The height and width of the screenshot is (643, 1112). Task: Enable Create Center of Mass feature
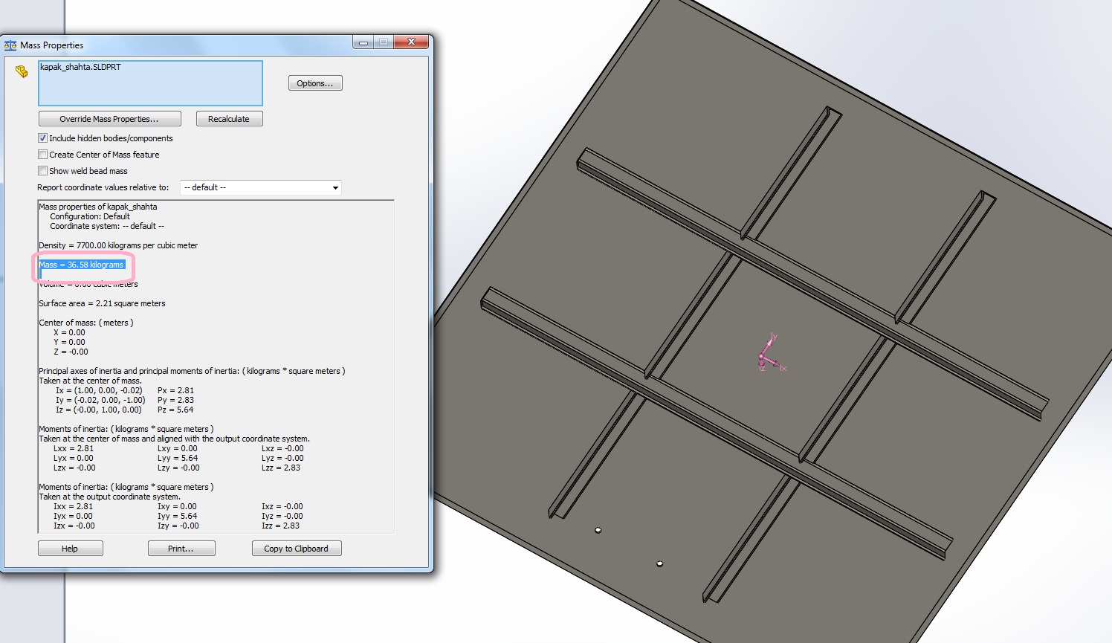pos(43,155)
